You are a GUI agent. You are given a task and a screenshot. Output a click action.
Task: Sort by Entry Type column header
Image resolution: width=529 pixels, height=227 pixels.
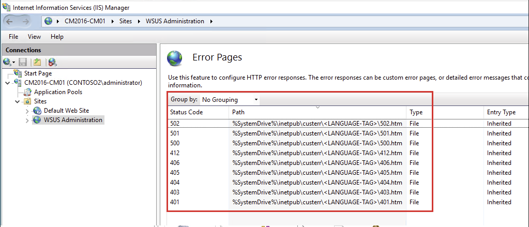coord(506,112)
